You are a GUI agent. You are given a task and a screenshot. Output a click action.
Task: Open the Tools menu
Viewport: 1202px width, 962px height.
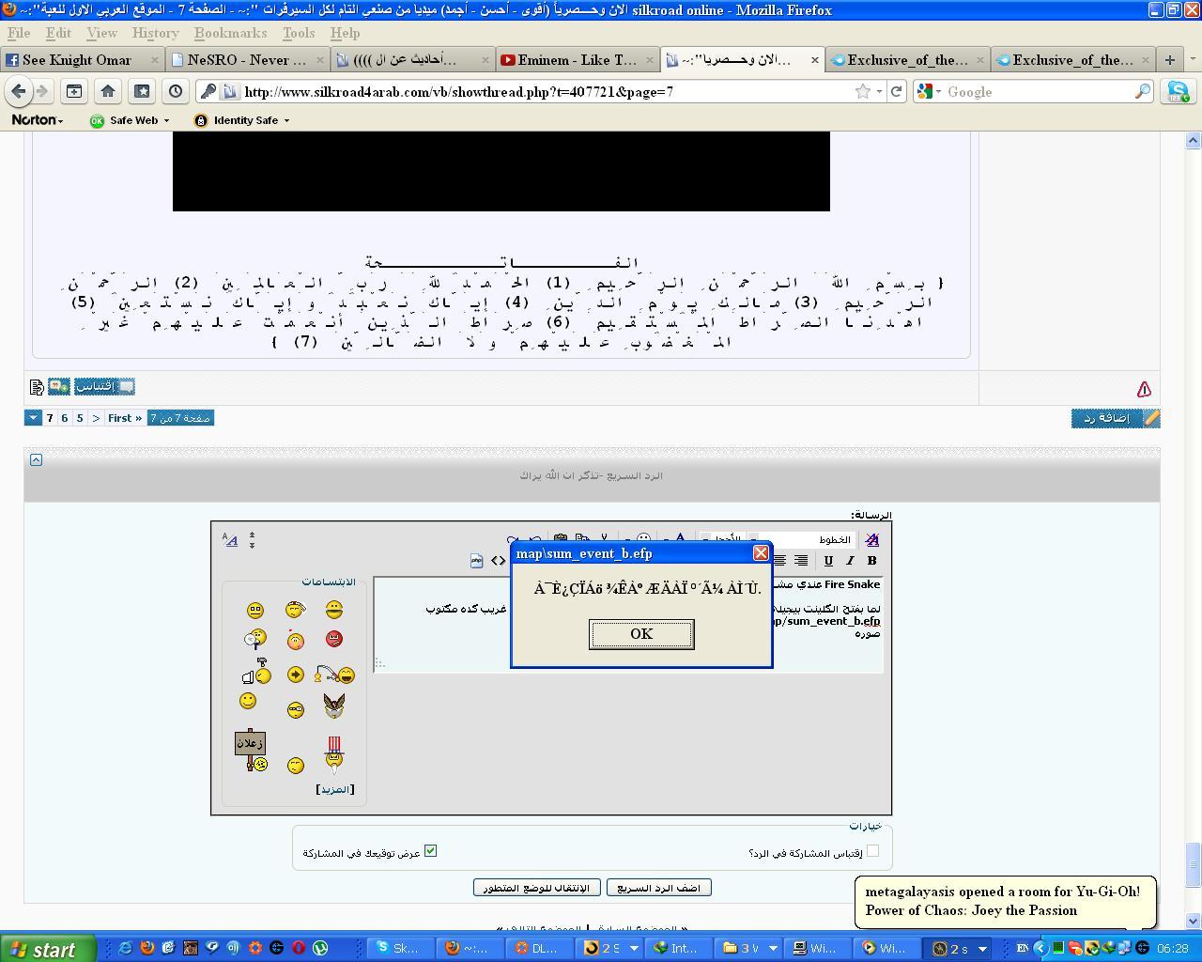coord(299,33)
